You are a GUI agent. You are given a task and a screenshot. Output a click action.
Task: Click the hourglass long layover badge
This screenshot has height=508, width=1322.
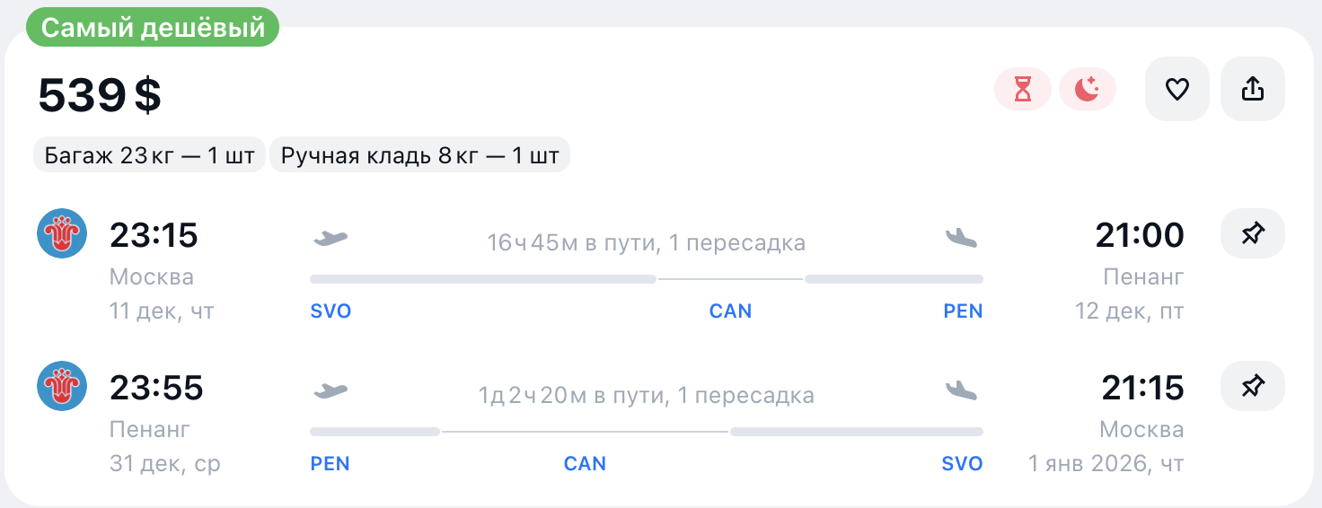point(1022,90)
